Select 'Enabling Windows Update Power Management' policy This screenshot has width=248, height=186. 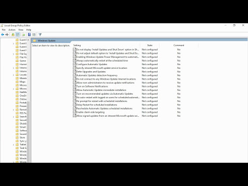(x=107, y=57)
